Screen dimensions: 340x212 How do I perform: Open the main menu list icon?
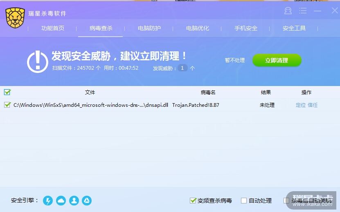pos(302,11)
